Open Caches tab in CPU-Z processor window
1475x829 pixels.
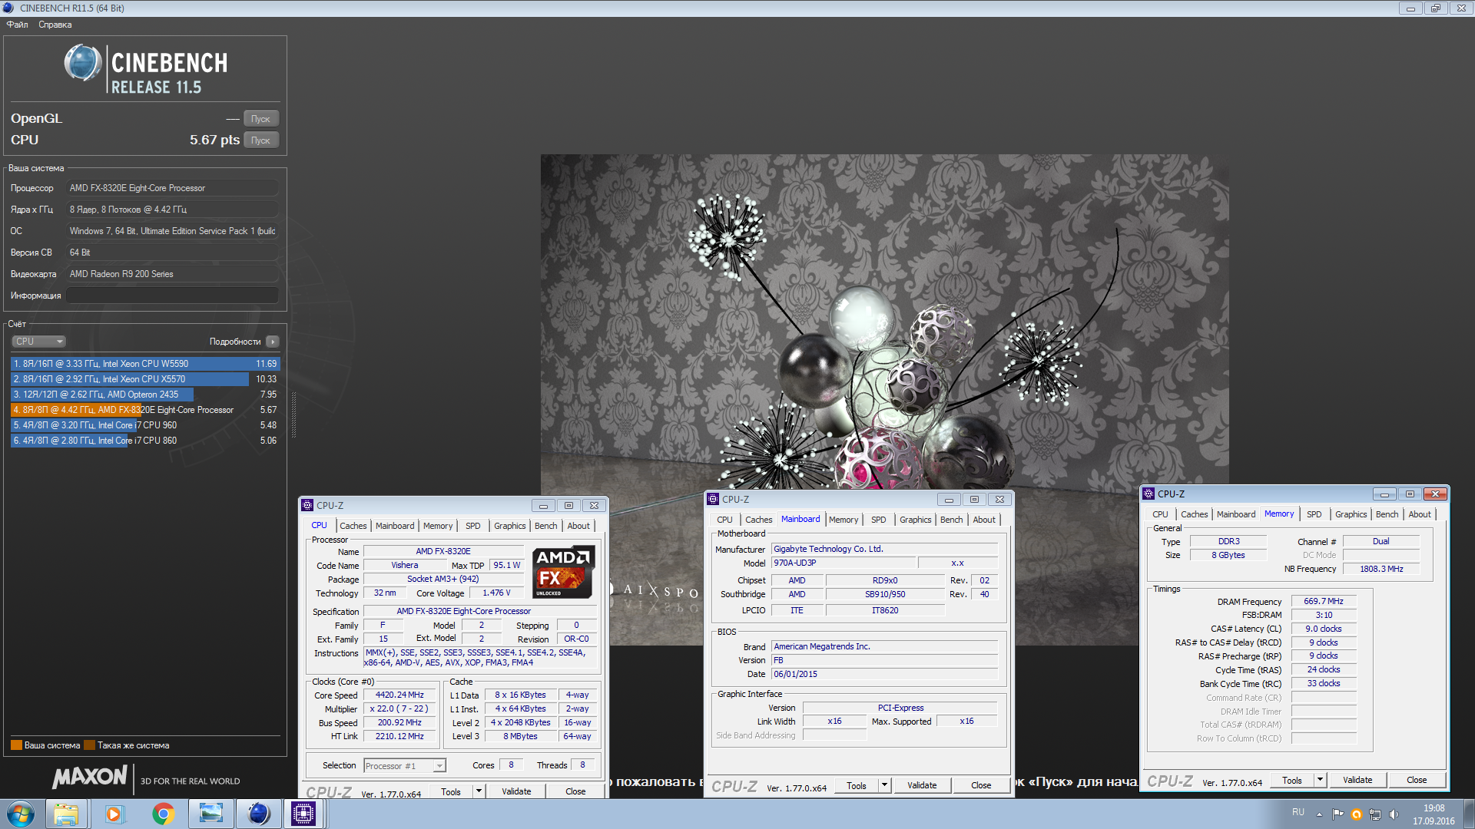353,526
